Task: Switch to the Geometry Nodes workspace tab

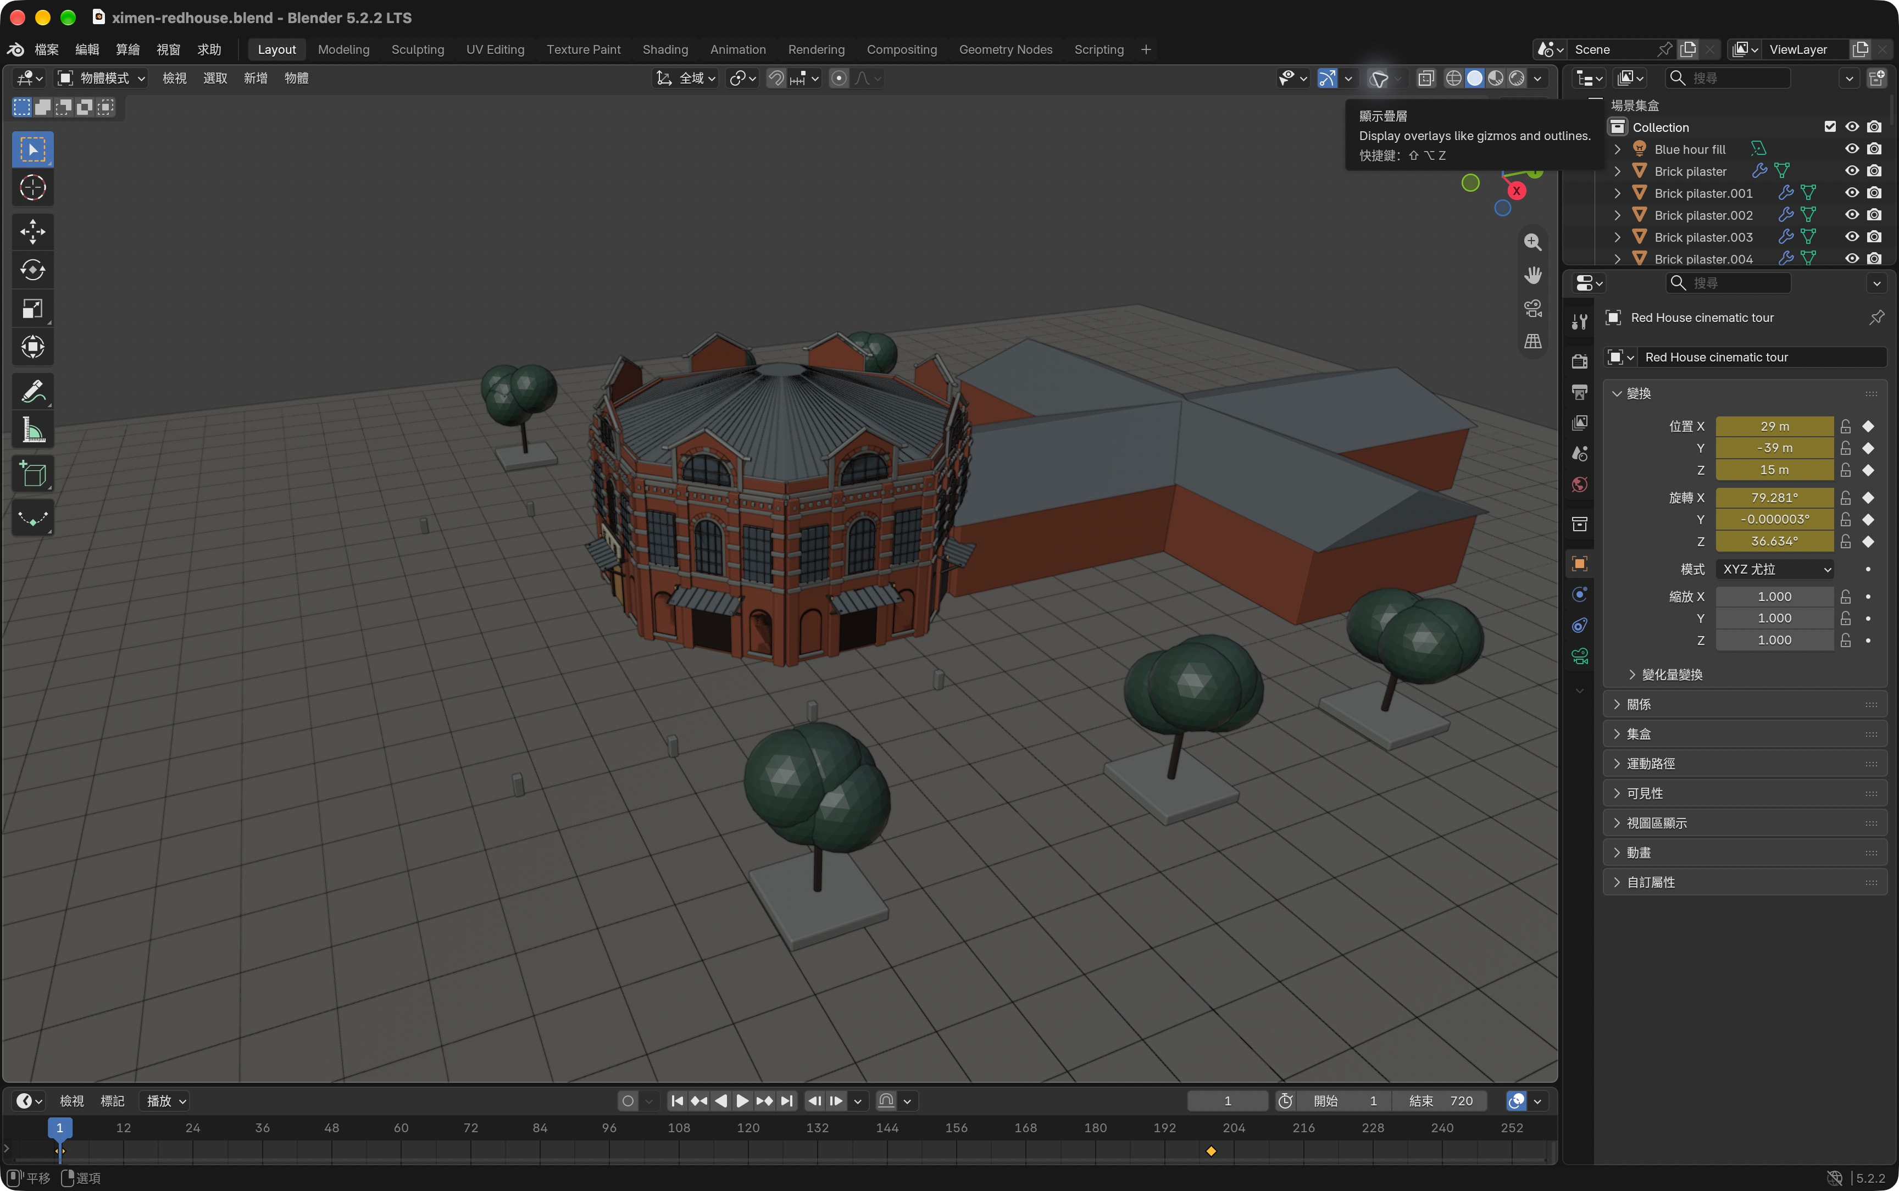Action: (x=1005, y=49)
